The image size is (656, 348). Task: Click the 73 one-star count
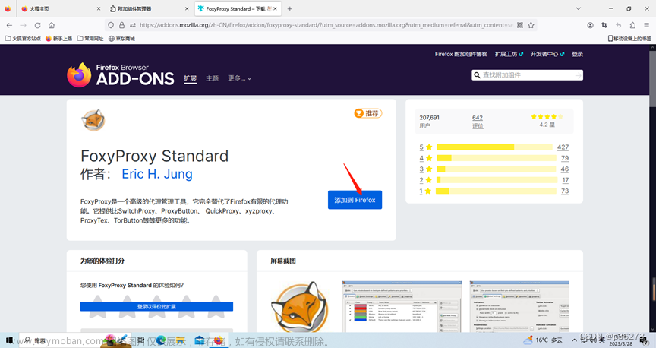coord(565,191)
